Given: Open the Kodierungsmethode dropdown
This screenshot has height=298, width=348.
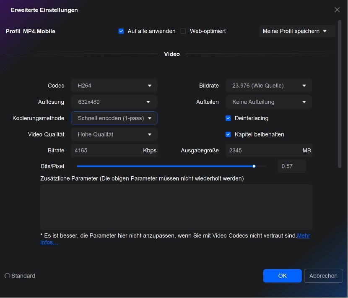Looking at the screenshot, I should pyautogui.click(x=114, y=118).
